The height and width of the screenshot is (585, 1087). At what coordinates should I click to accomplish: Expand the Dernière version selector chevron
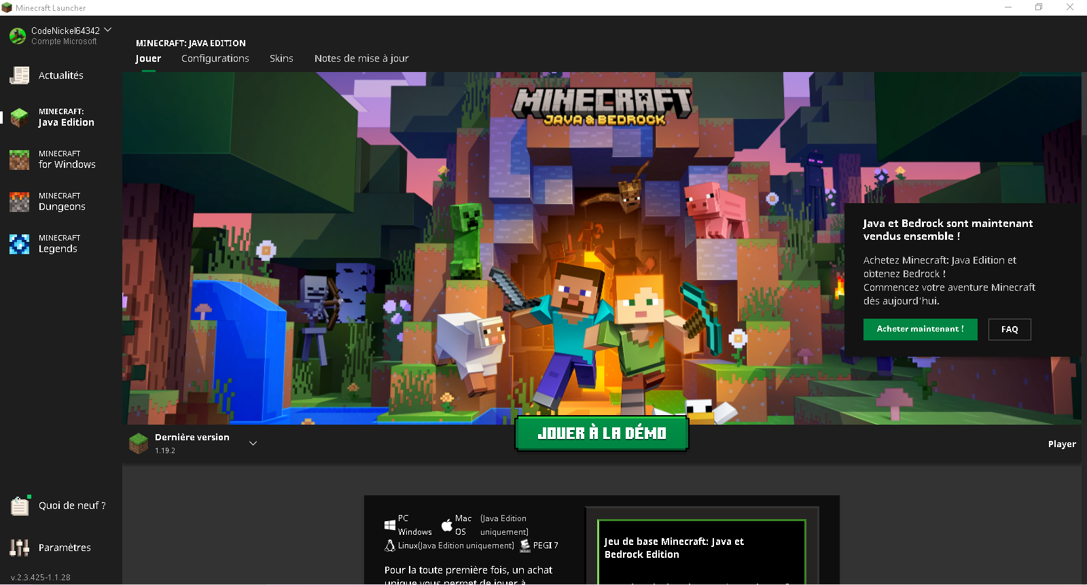pos(253,444)
